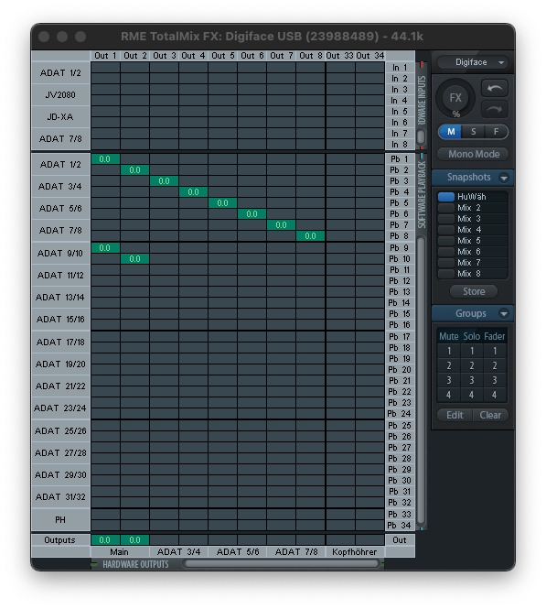Click the Outputs row label
This screenshot has height=609, width=546.
(60, 540)
